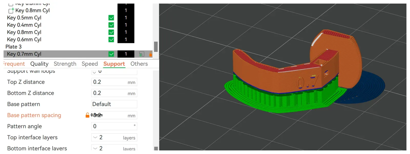Click the Top Z distance label
This screenshot has width=410, height=154.
click(26, 82)
